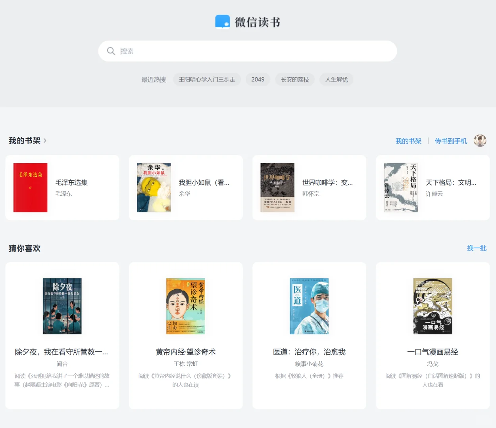Open the 世界咖啡学 book cover
Screen dimensions: 496x428
coord(277,187)
